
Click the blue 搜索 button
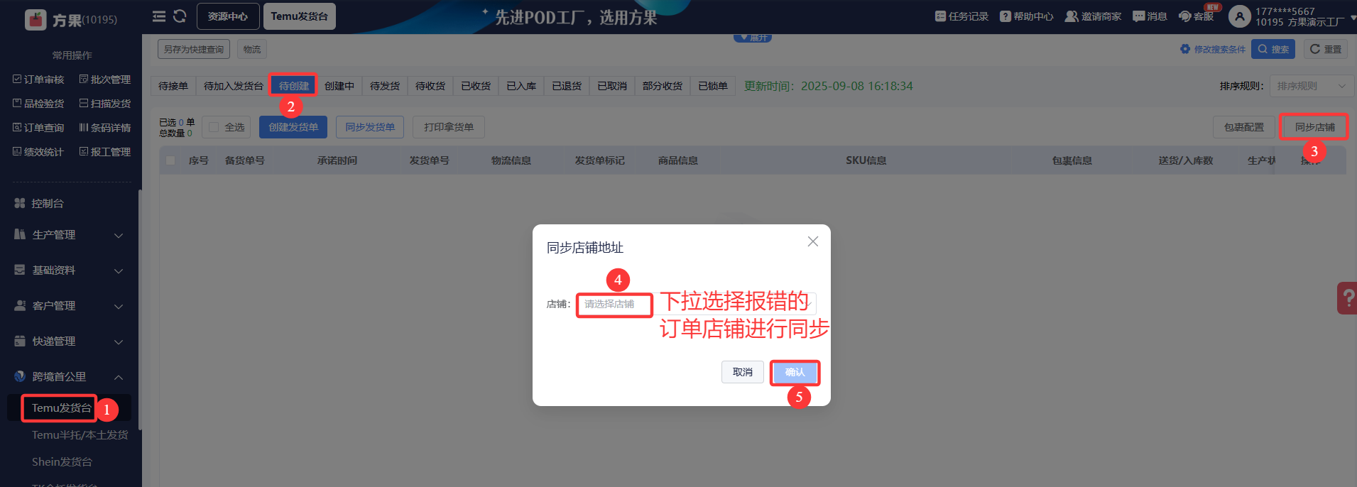point(1274,49)
